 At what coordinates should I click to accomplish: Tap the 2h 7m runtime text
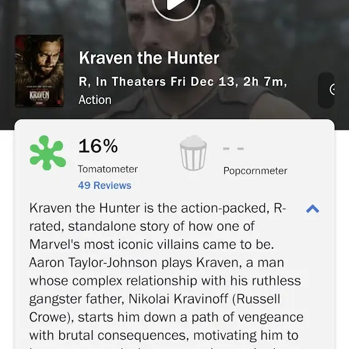coord(263,82)
